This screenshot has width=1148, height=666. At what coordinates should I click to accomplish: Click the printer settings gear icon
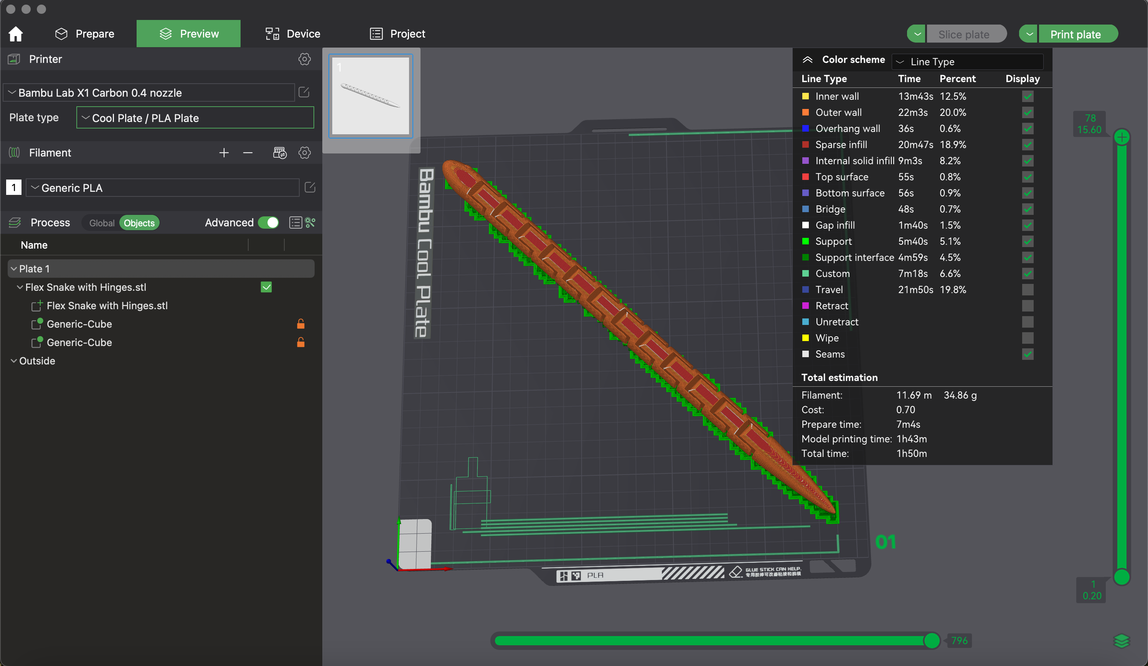tap(303, 59)
